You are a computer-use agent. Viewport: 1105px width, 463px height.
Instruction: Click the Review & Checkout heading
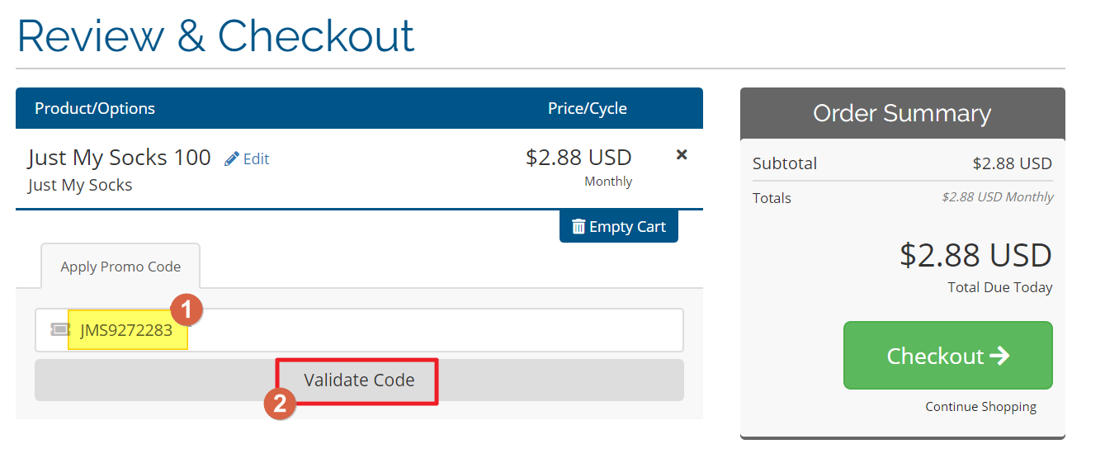[215, 36]
